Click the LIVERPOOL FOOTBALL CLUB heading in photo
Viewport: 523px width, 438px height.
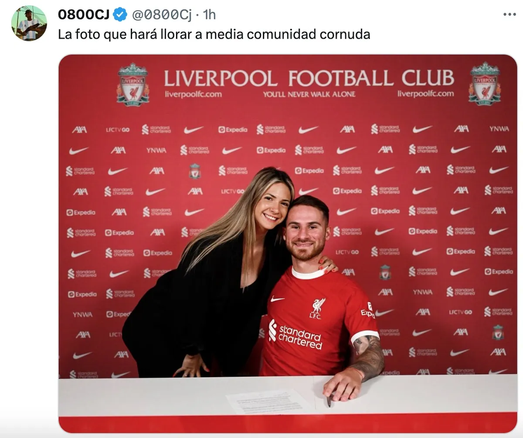click(x=309, y=78)
